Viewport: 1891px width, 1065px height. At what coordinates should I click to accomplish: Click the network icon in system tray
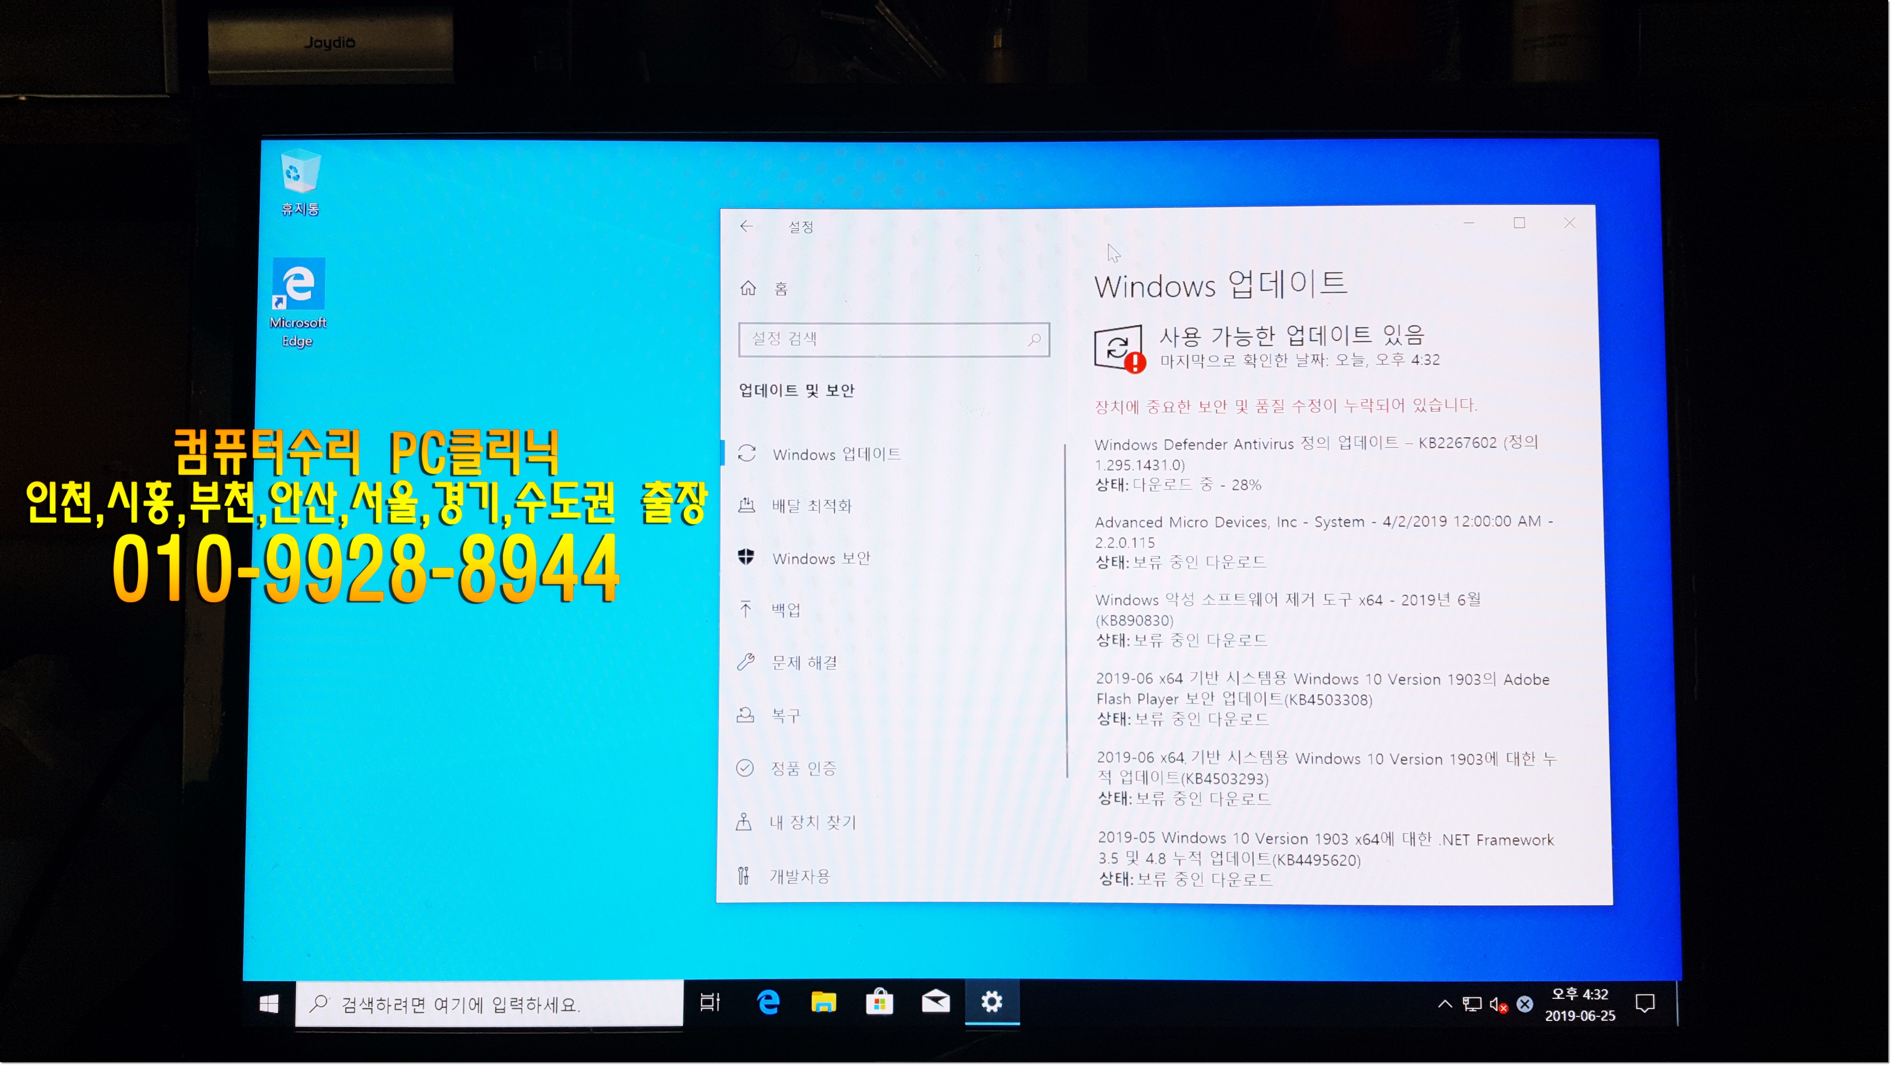point(1472,1005)
